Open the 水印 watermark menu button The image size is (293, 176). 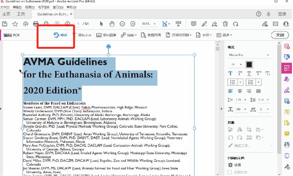coord(204,35)
